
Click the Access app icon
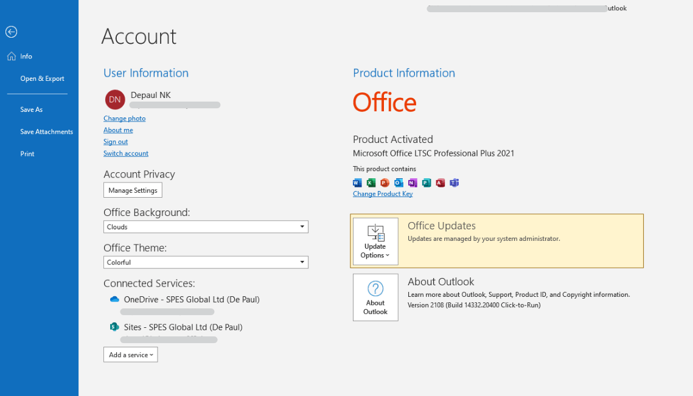(440, 182)
